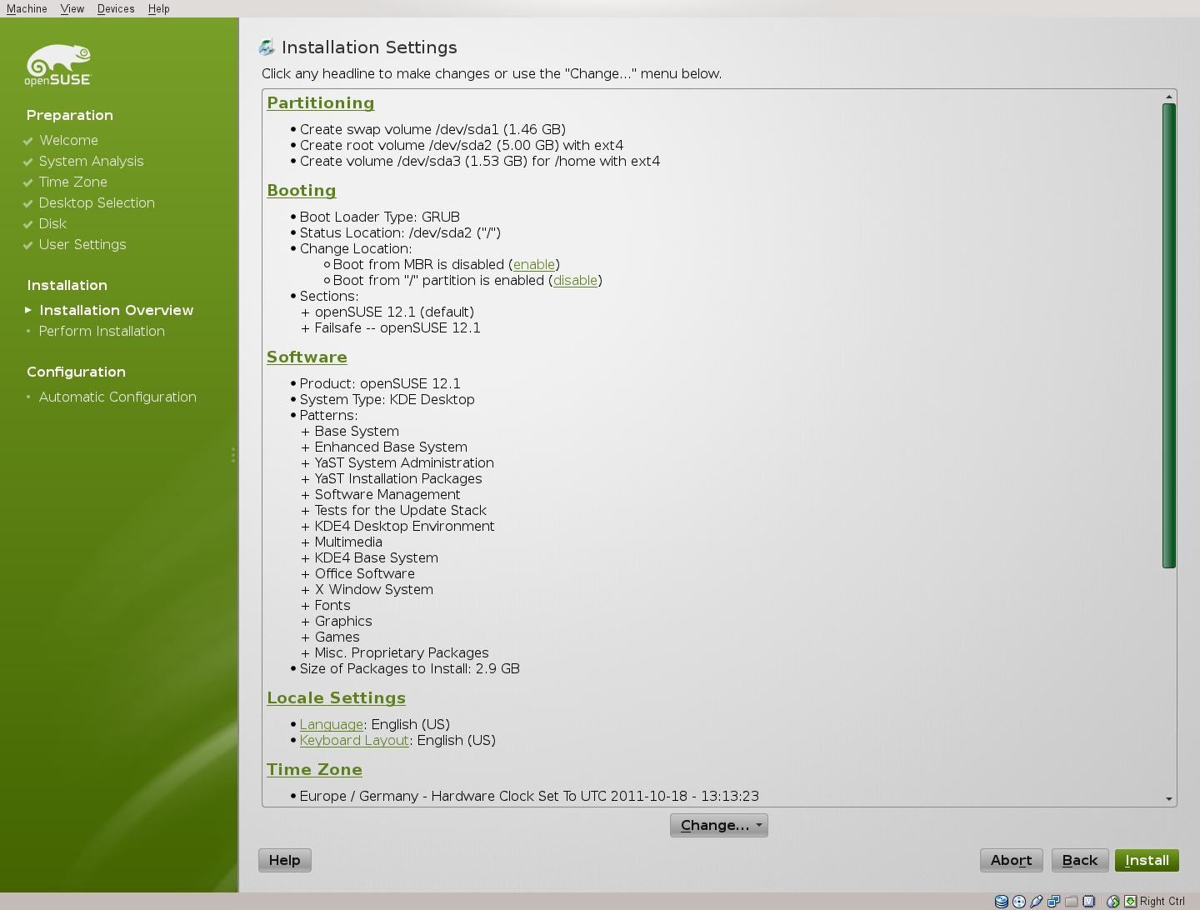1200x910 pixels.
Task: Click the 'X Window System' pattern entry
Action: point(373,589)
